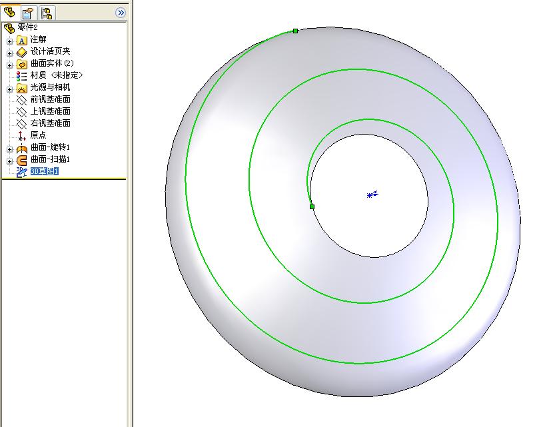551x427 pixels.
Task: Select the 注解 tree label
Action: click(x=38, y=39)
